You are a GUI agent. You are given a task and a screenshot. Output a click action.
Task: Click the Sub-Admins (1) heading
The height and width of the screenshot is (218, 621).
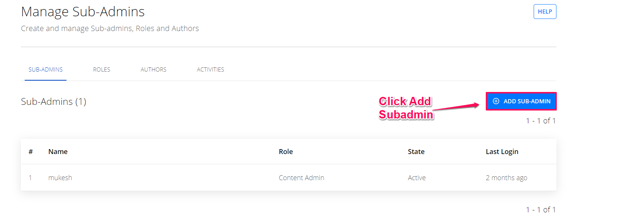pyautogui.click(x=54, y=101)
